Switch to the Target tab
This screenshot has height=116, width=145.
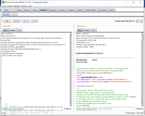coord(6,10)
